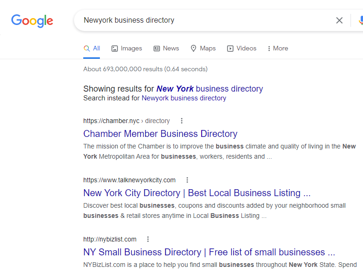363x272 pixels.
Task: Open the Maps tab
Action: pos(203,49)
